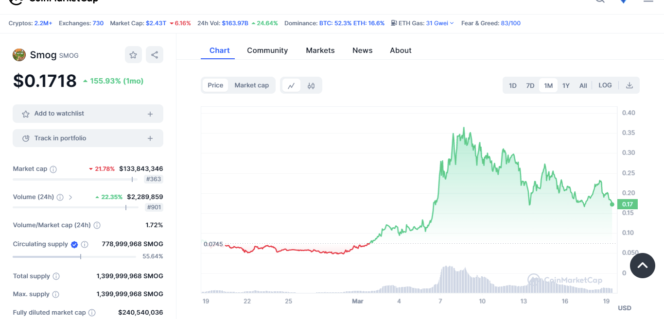Click the volume rank slider bar

pos(75,207)
